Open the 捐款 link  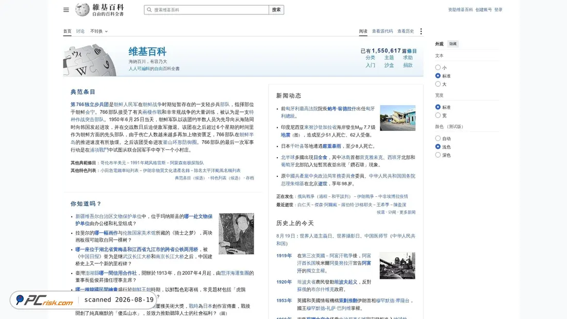(408, 65)
